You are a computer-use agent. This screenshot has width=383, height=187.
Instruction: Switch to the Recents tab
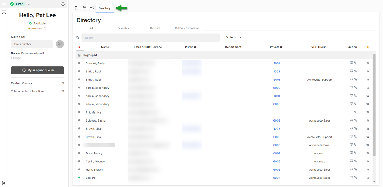click(155, 28)
